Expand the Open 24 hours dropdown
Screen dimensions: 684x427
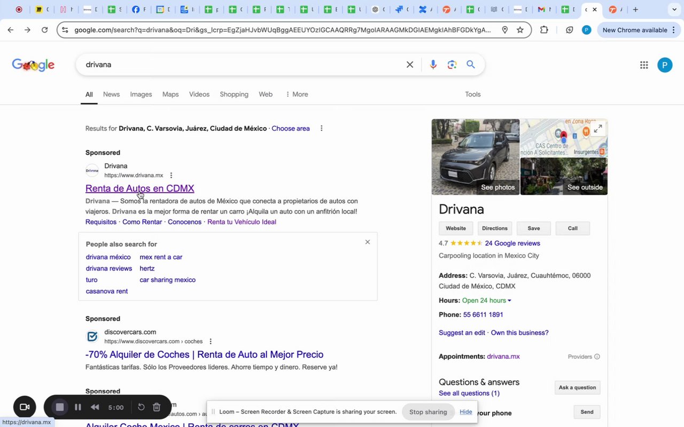click(x=487, y=301)
